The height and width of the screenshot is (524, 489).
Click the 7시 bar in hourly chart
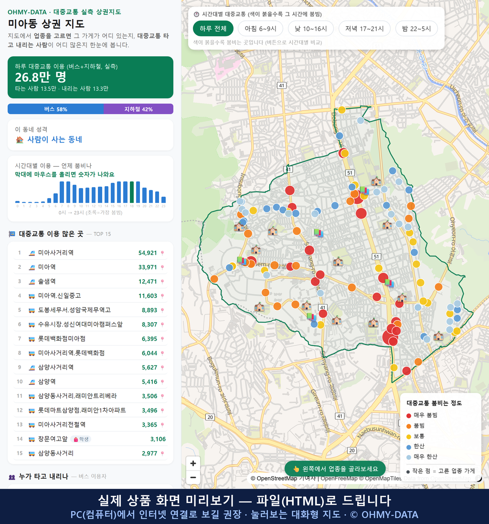click(x=62, y=192)
